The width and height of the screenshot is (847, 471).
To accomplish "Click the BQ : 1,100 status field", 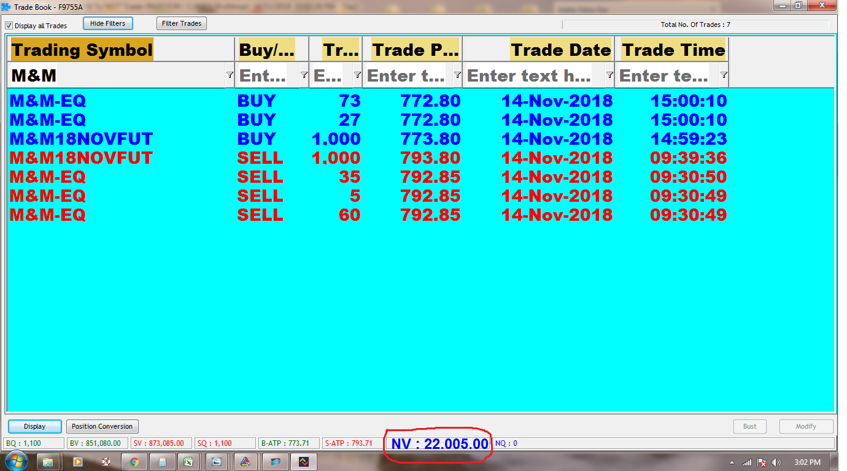I will click(34, 443).
